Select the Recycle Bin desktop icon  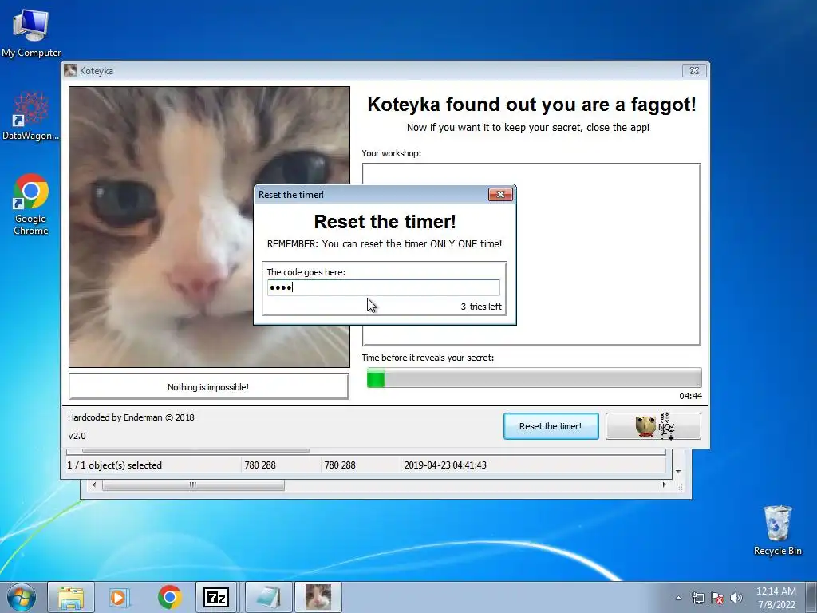[x=777, y=530]
